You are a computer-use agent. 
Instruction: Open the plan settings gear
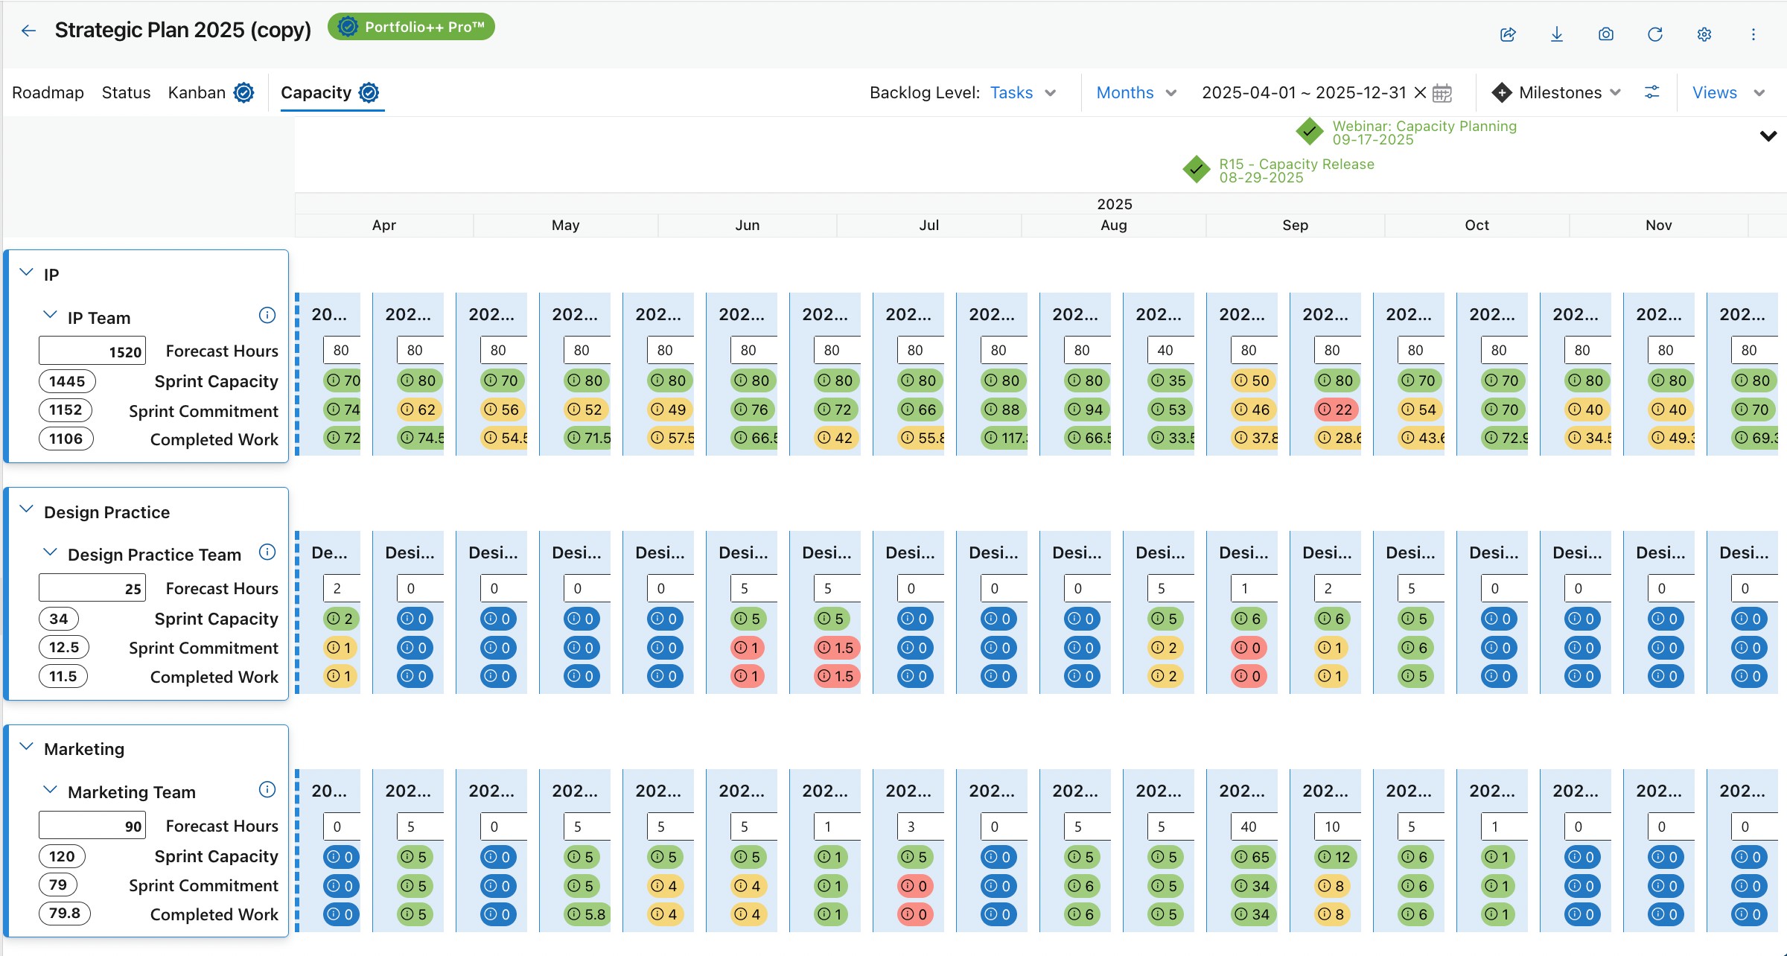tap(1704, 34)
